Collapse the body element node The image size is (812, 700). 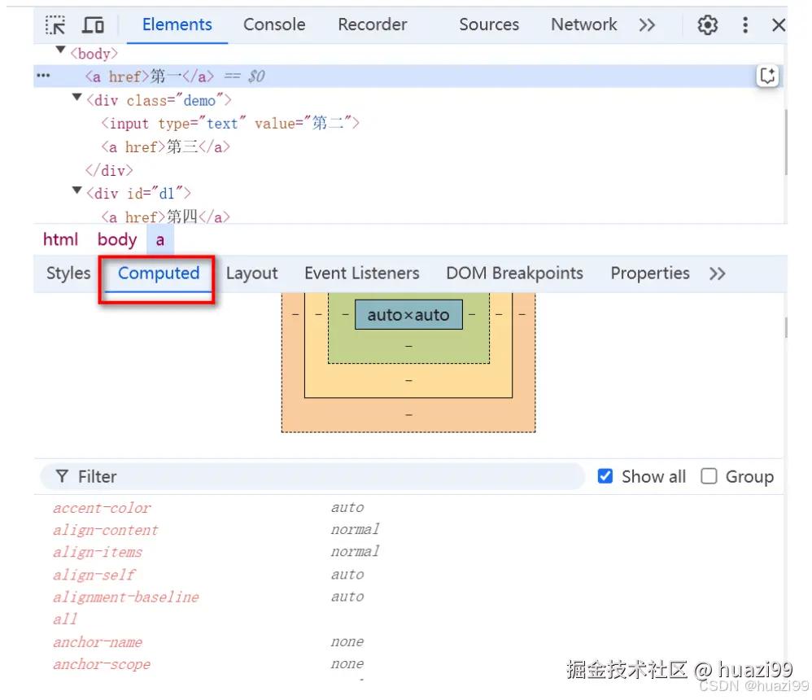60,50
